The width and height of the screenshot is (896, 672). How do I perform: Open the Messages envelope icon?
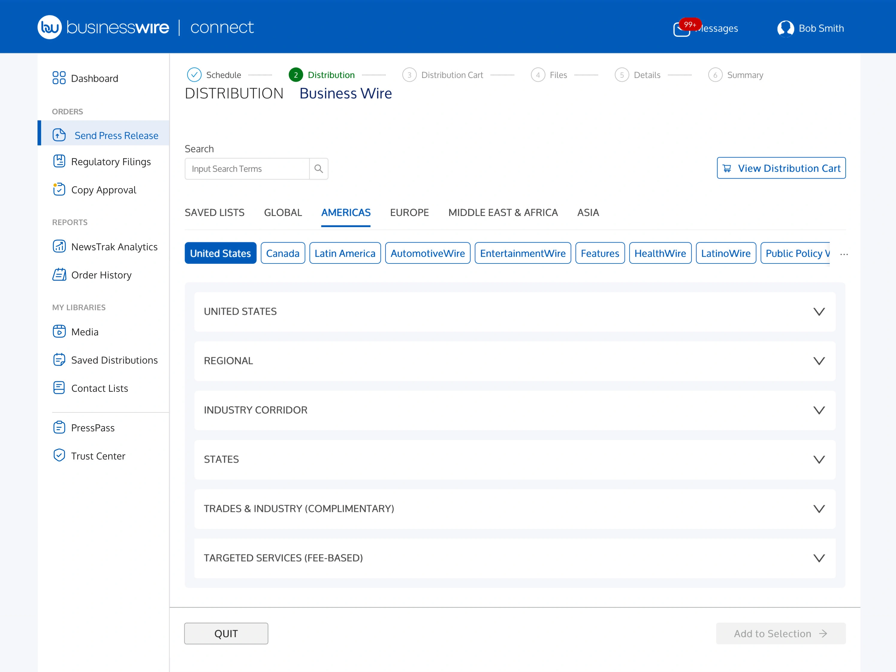681,30
